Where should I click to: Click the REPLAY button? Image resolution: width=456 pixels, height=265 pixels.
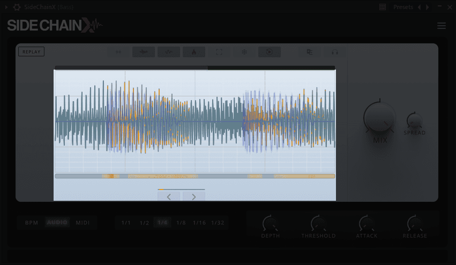coord(32,52)
